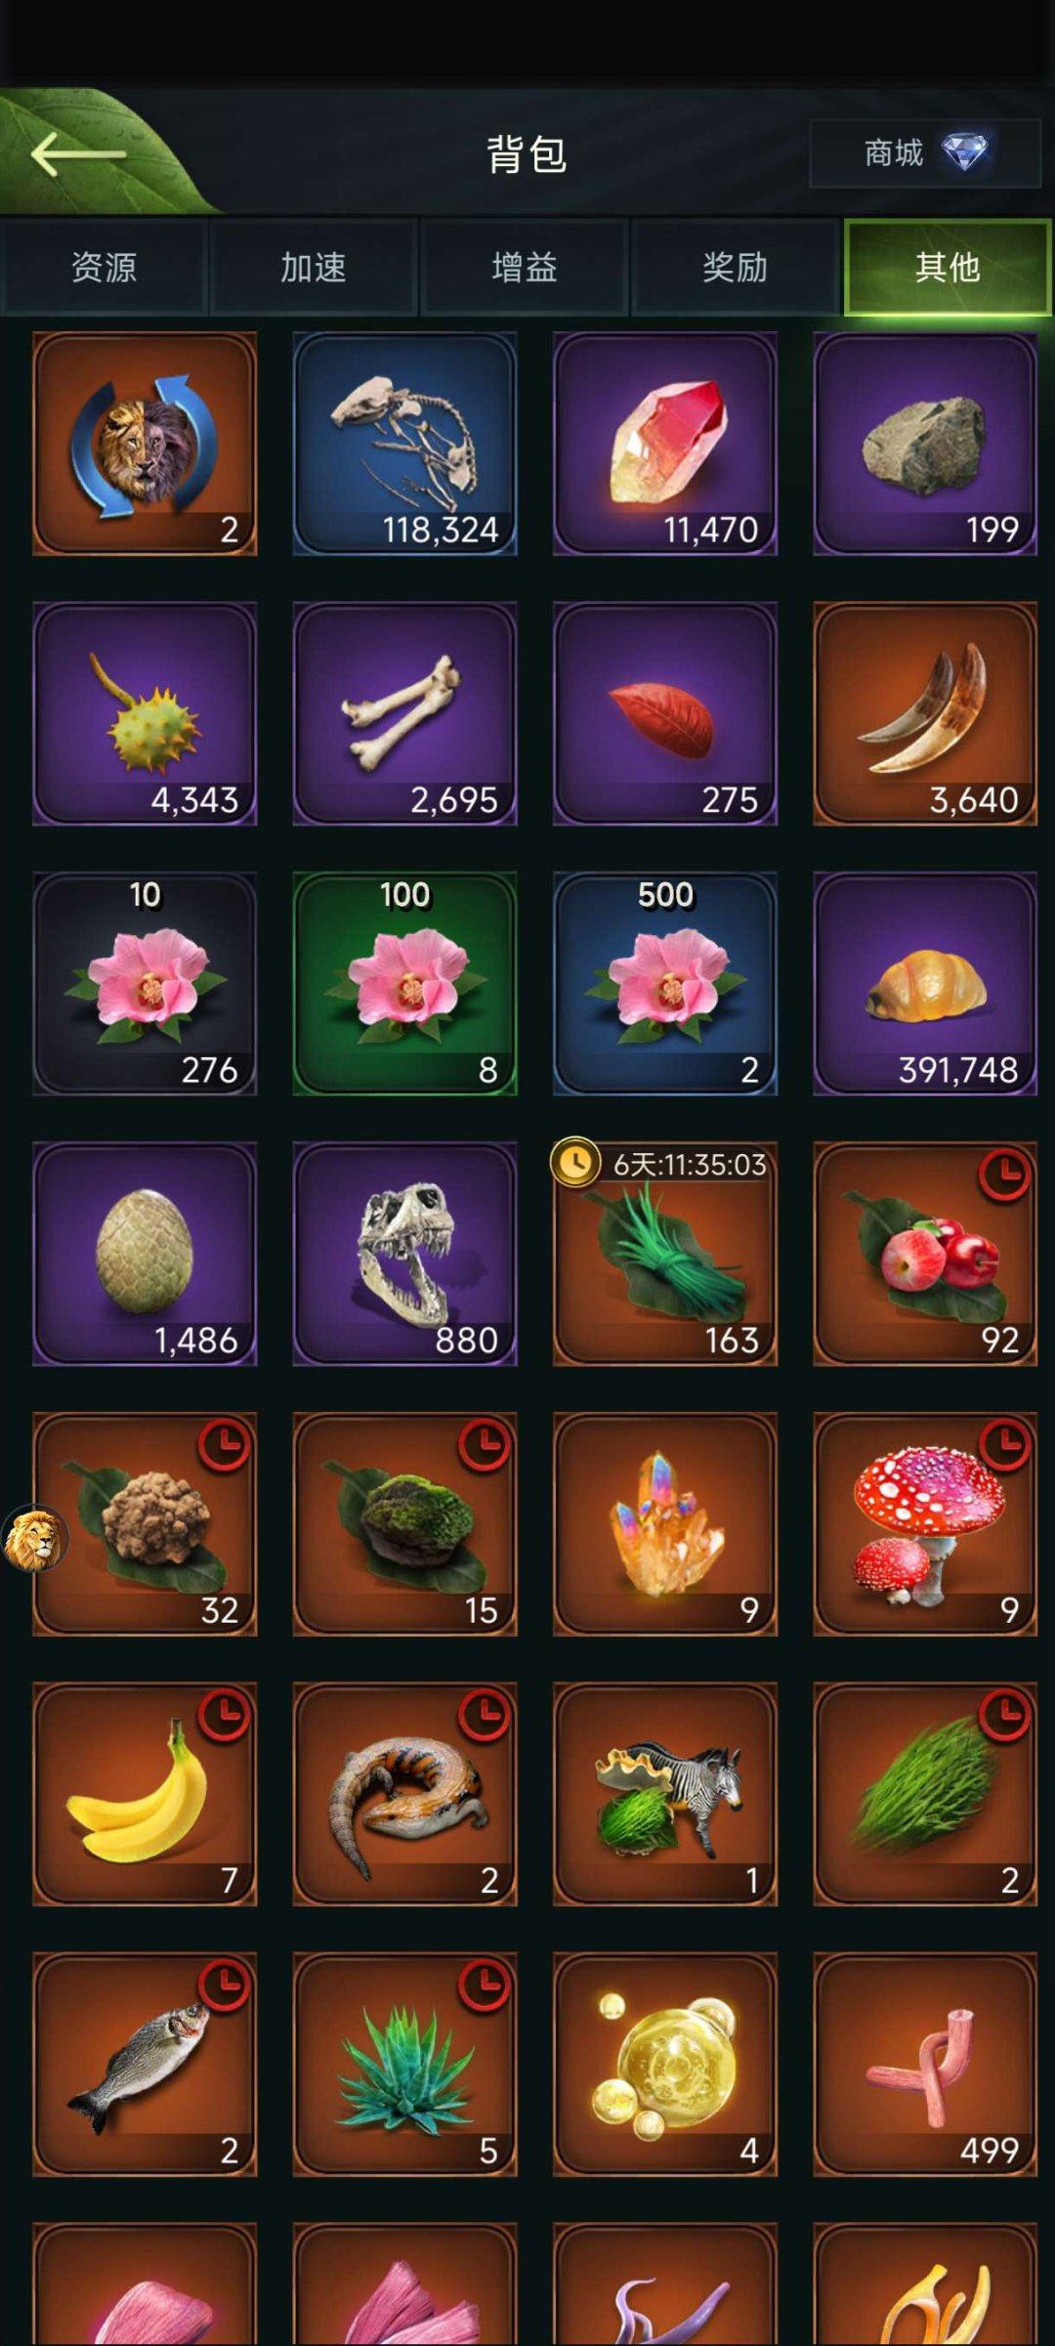Select the 奖励 tab
Screen dimensions: 1055x2346
(736, 267)
